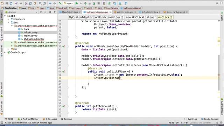Open the Help question mark icon
Screen dimensions: 224x126
coord(126,3)
